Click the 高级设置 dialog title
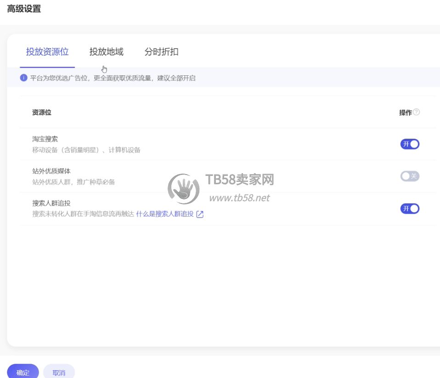The width and height of the screenshot is (440, 378). 24,9
